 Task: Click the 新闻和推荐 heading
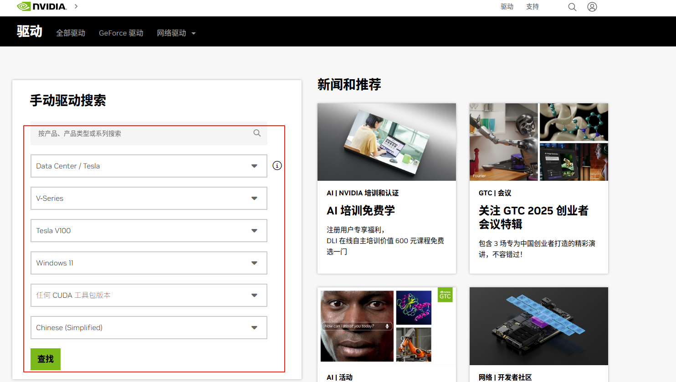(349, 85)
